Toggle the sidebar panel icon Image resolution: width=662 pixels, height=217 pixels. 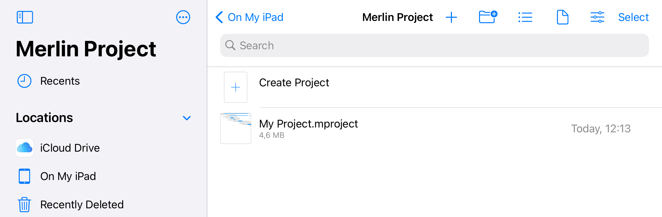[25, 17]
